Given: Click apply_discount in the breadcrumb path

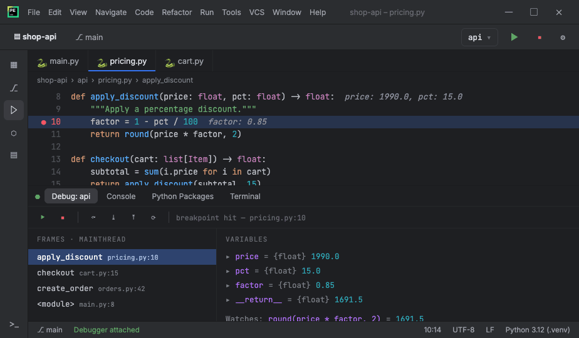Looking at the screenshot, I should (x=168, y=80).
